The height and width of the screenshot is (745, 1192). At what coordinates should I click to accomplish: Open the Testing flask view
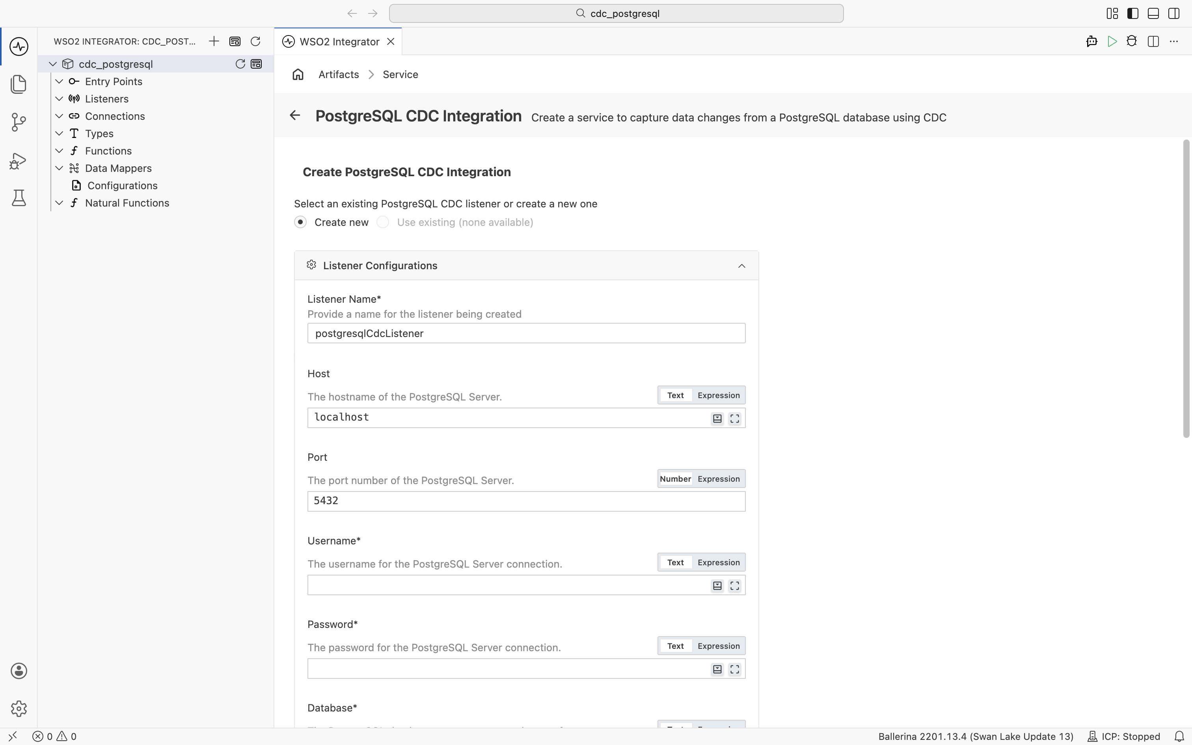pyautogui.click(x=19, y=198)
